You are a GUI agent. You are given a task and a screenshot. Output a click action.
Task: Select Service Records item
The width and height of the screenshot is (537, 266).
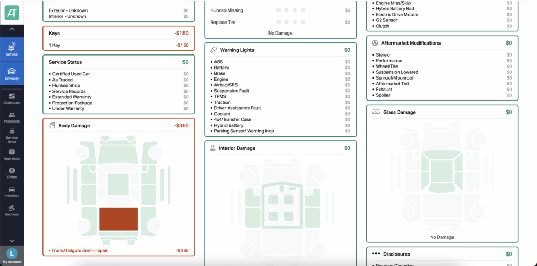click(119, 91)
